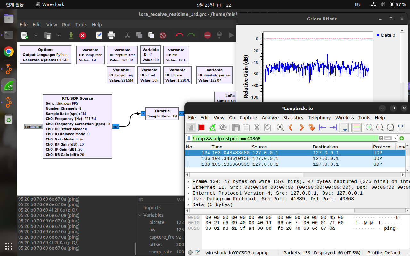Click the red close flowgraph icon
Viewport: 410px width, 256px height.
coord(83,35)
